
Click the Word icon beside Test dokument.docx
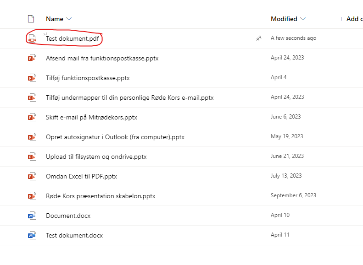32,235
